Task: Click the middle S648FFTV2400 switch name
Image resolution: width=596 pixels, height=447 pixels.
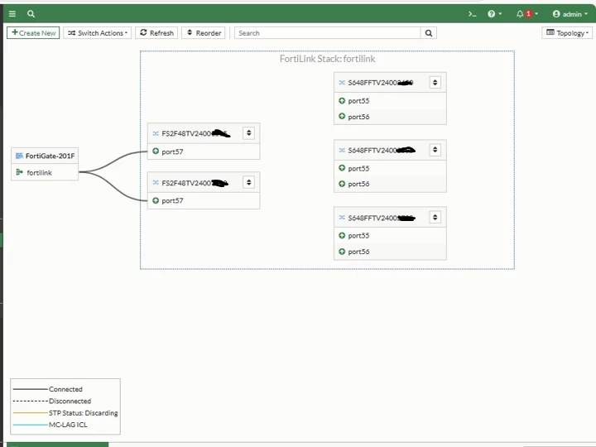Action: point(382,150)
